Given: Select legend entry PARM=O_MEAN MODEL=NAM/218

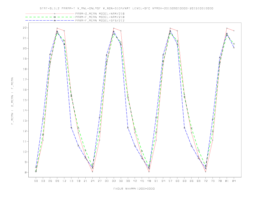Looking at the screenshot, I should tap(100, 14).
